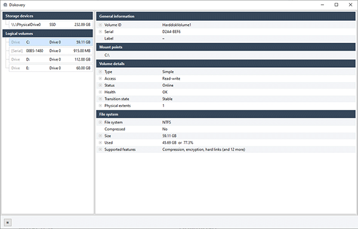Screen dimensions: 358x229
Task: Expand the Volume ID row
Action: pyautogui.click(x=100, y=25)
